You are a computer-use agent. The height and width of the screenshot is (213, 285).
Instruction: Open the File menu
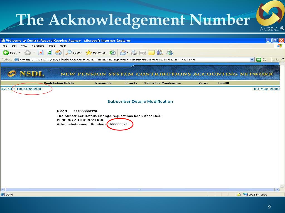[x=5, y=46]
